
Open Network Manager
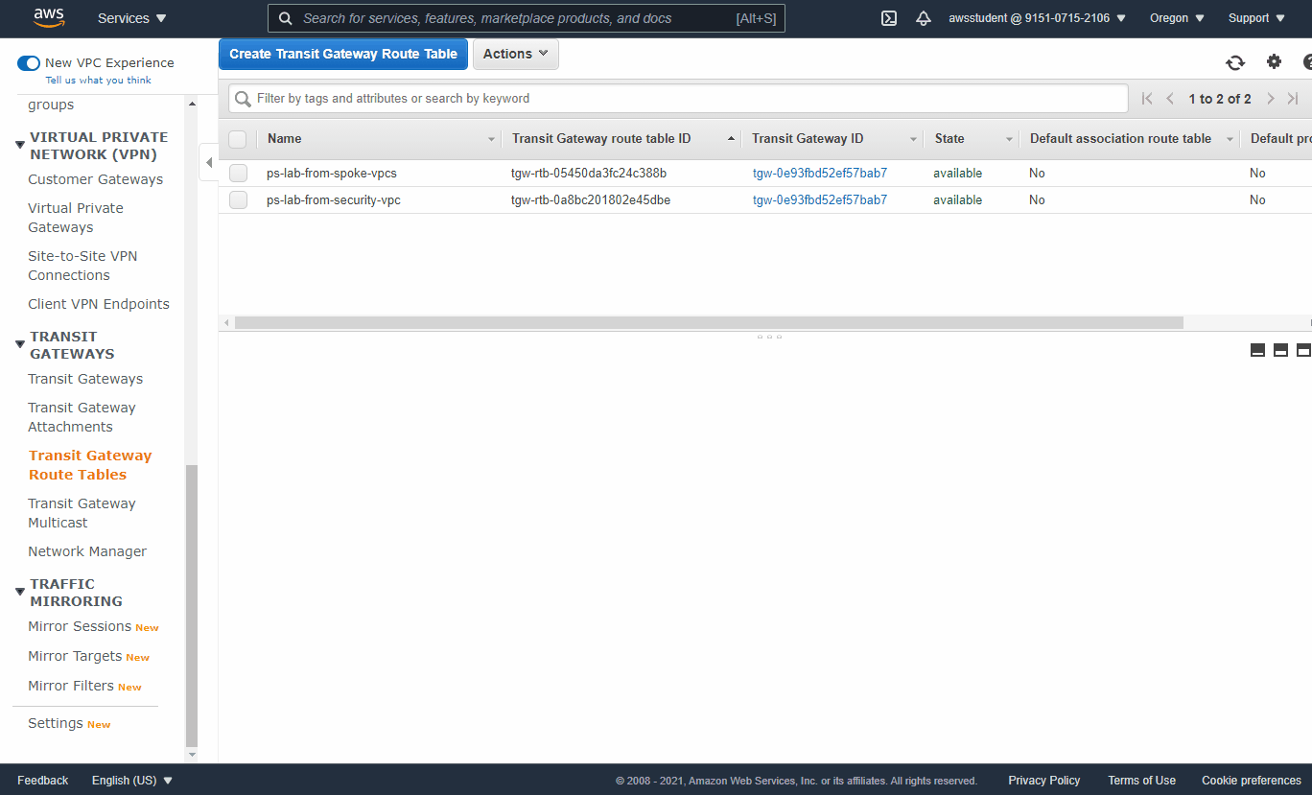tap(87, 551)
